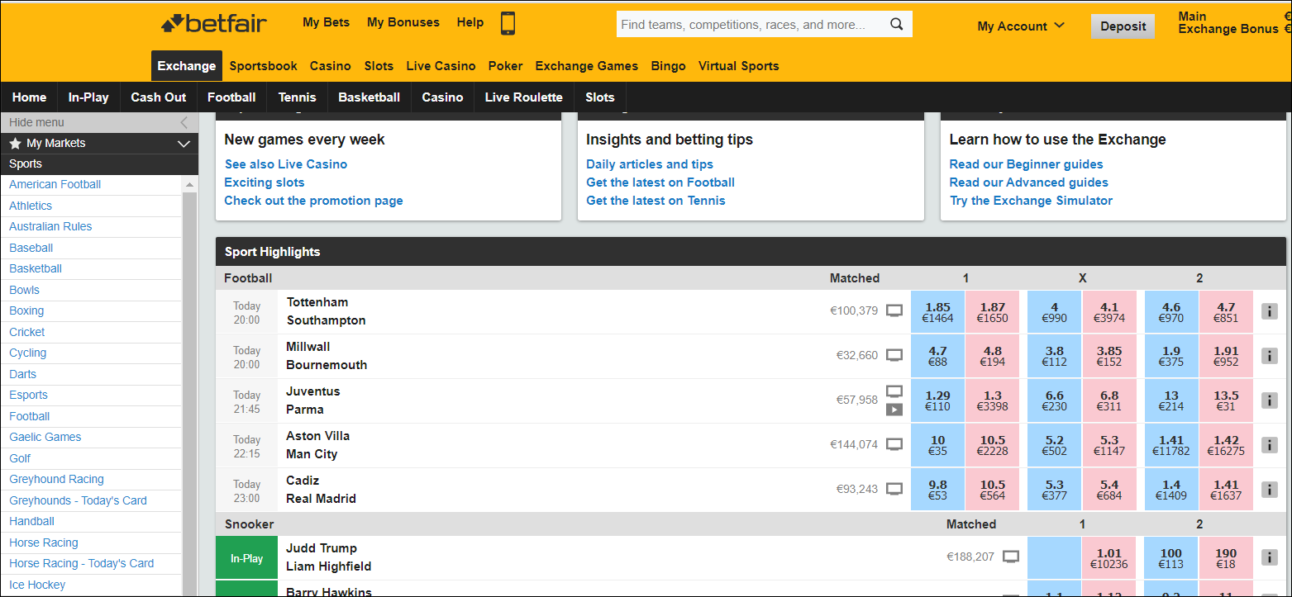Back Man City at 1.41

pyautogui.click(x=1171, y=446)
